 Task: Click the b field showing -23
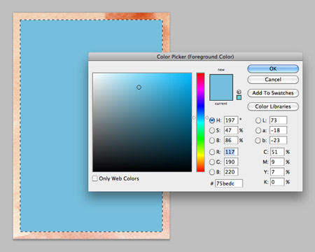278,141
